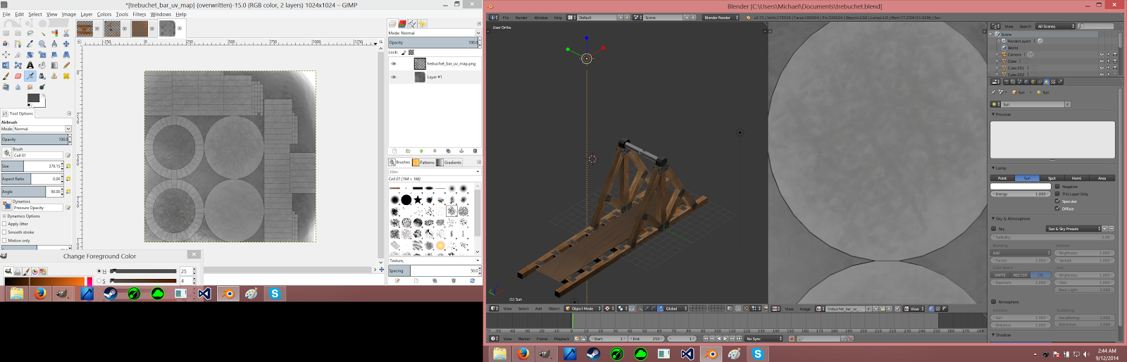Open the wood texture image tab in GIMP
The image size is (1127, 362).
(x=85, y=28)
